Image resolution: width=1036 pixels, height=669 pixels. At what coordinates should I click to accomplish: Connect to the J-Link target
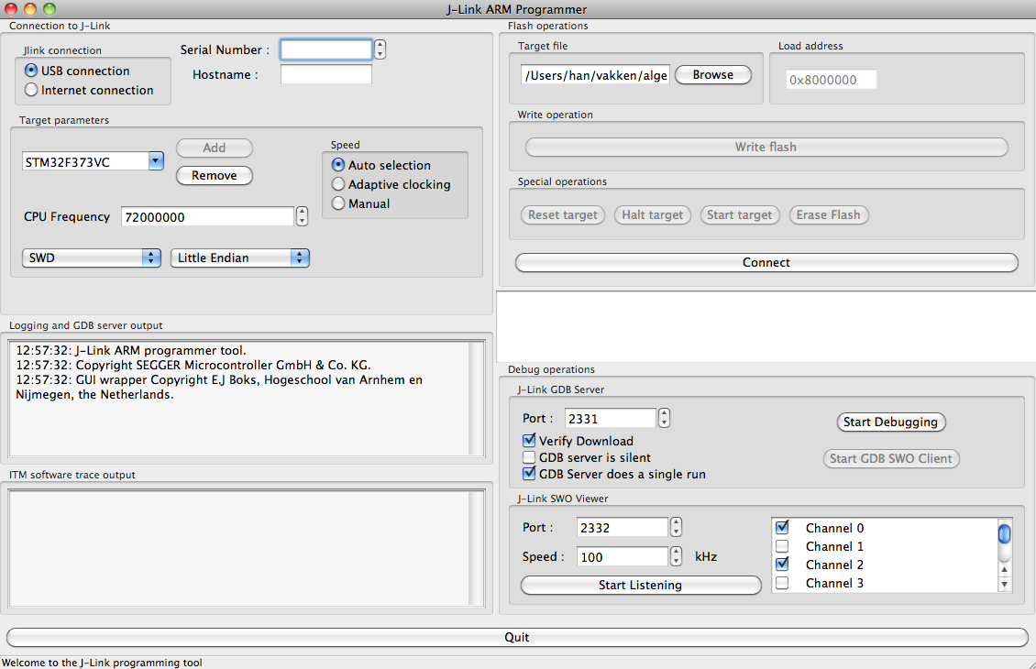766,262
